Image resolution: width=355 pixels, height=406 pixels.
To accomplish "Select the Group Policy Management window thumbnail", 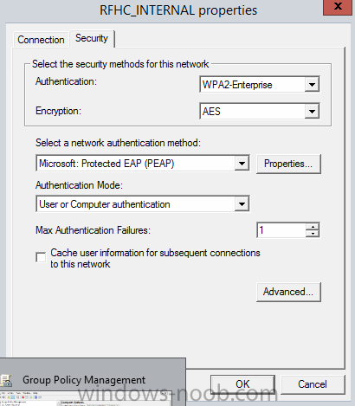I will pyautogui.click(x=86, y=398).
